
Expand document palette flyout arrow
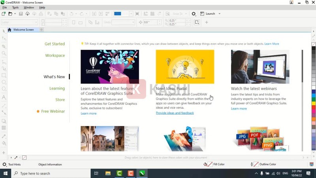11,157
